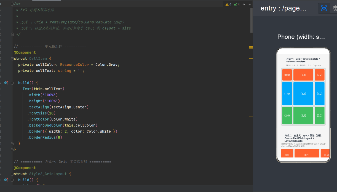Viewport: 337px width, 192px height.
Task: Click the "单元格组件" comment line
Action: (50, 46)
